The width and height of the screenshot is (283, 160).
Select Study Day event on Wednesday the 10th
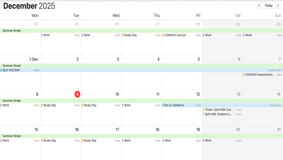point(90,105)
